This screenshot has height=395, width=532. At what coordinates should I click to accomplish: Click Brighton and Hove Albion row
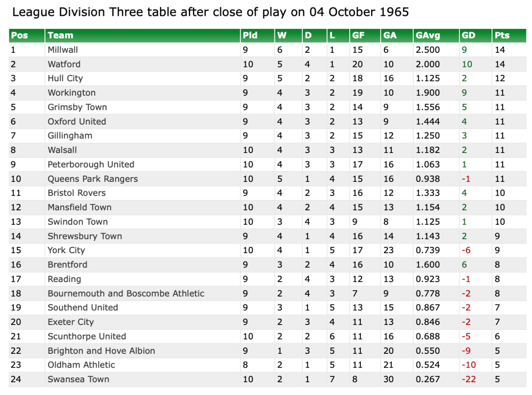pyautogui.click(x=102, y=351)
